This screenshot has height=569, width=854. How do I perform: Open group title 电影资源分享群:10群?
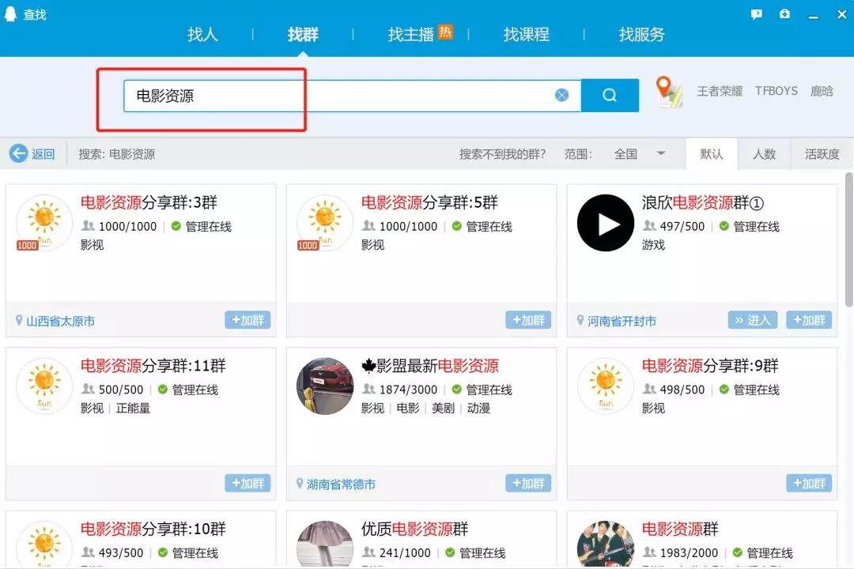[153, 529]
